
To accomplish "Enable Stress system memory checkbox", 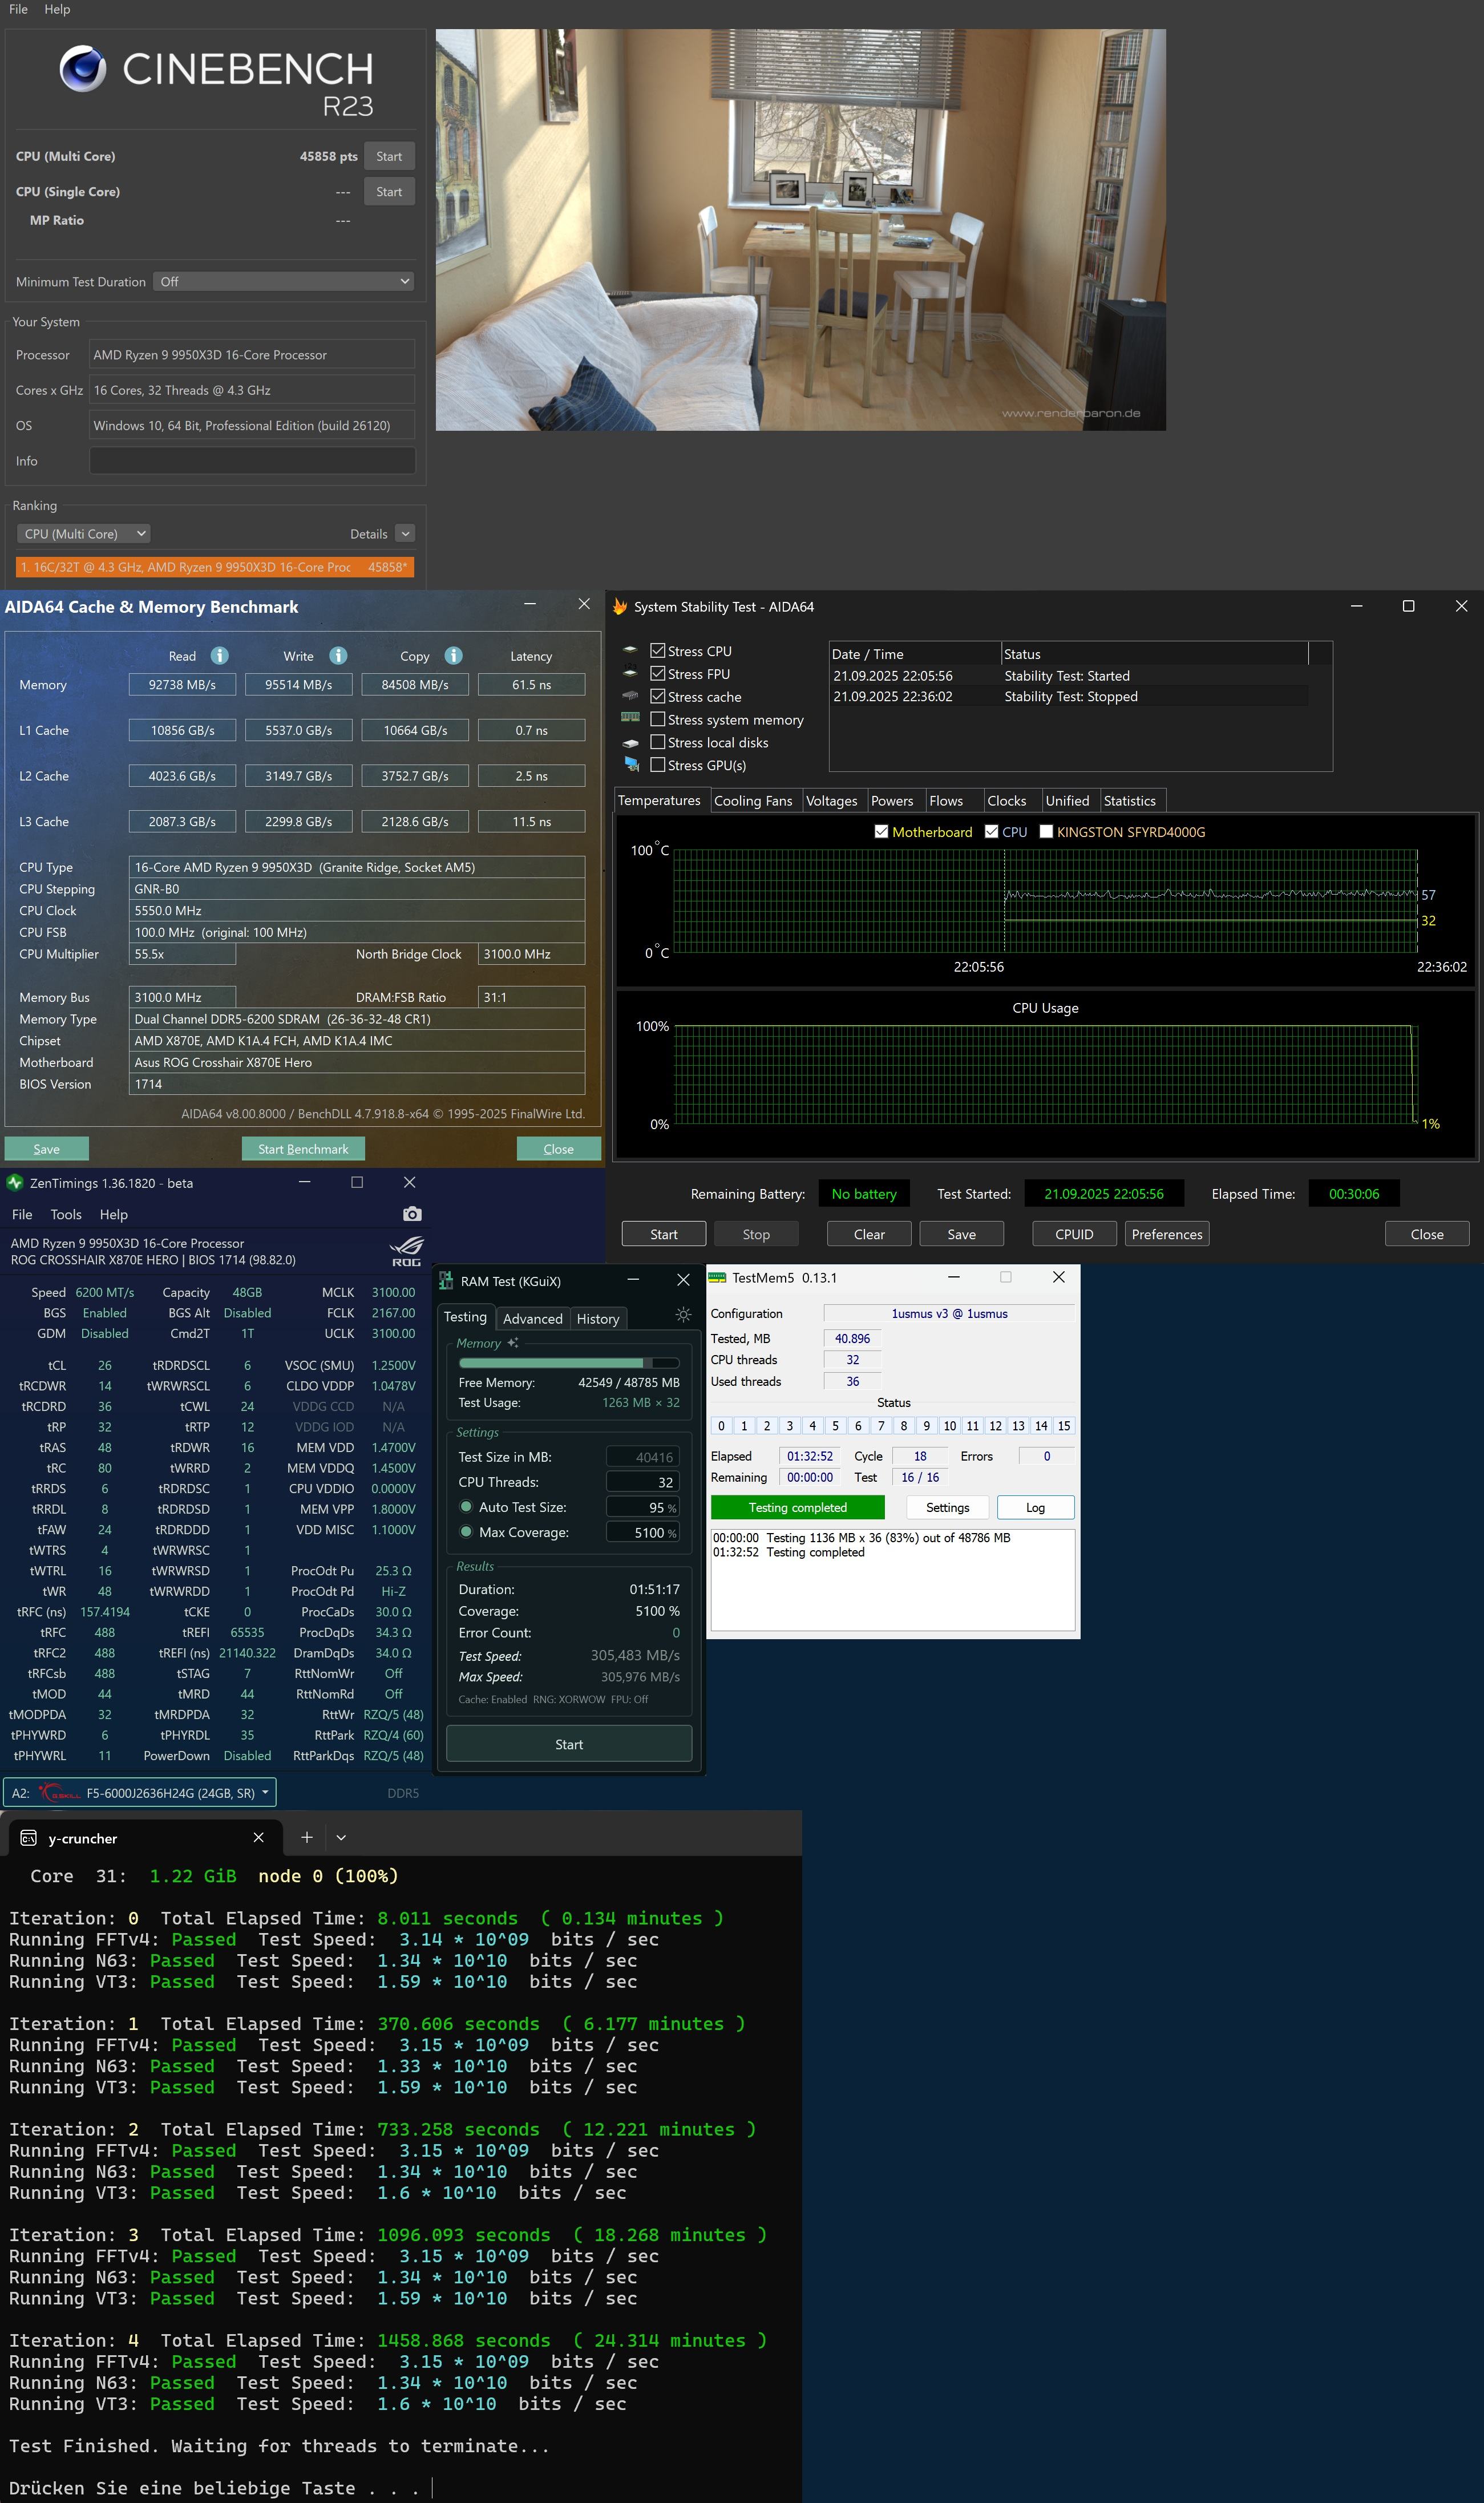I will tap(658, 719).
